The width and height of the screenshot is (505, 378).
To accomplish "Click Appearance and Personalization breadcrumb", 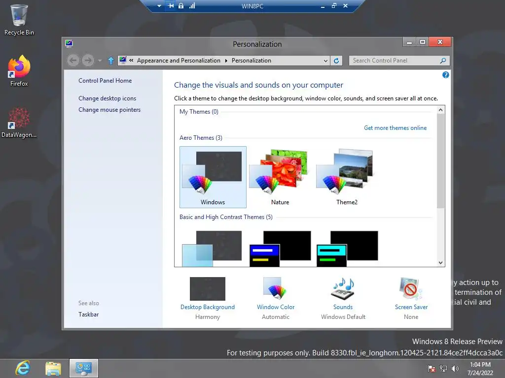I will point(179,61).
